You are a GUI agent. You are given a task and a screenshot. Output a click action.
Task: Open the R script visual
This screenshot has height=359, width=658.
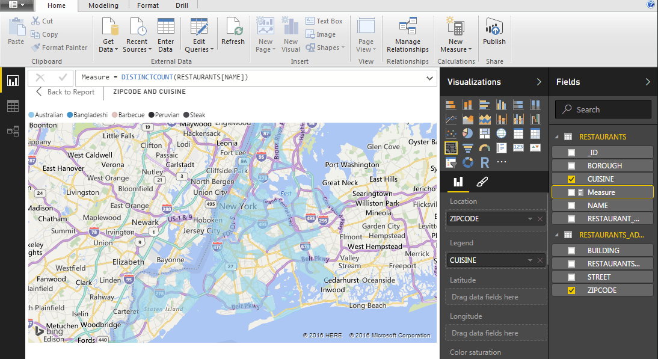click(485, 162)
